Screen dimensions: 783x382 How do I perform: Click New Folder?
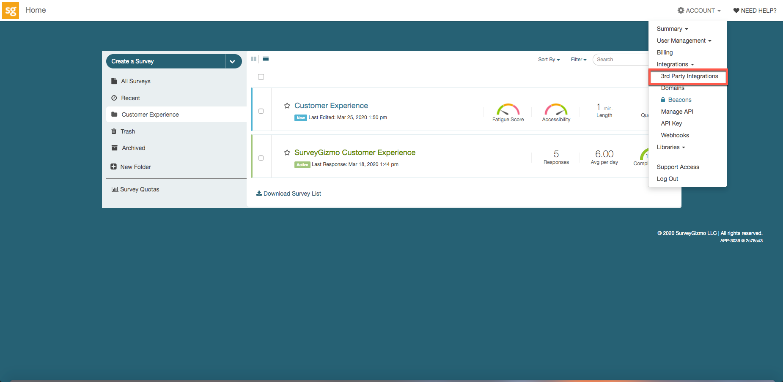pyautogui.click(x=136, y=167)
